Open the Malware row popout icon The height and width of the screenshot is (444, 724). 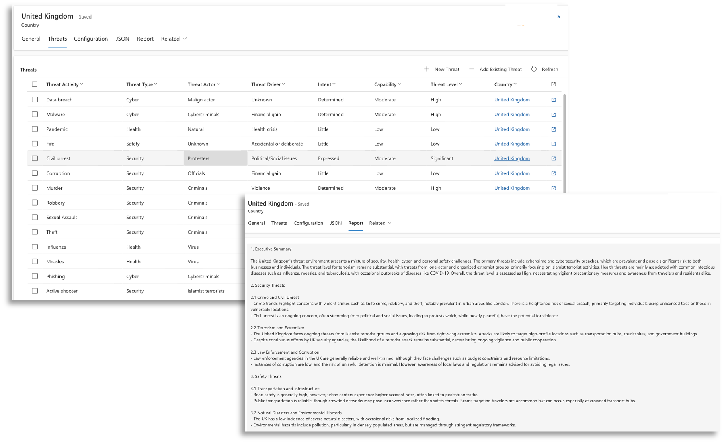(553, 115)
